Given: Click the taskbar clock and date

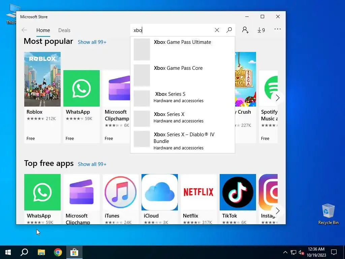Looking at the screenshot, I should point(316,252).
